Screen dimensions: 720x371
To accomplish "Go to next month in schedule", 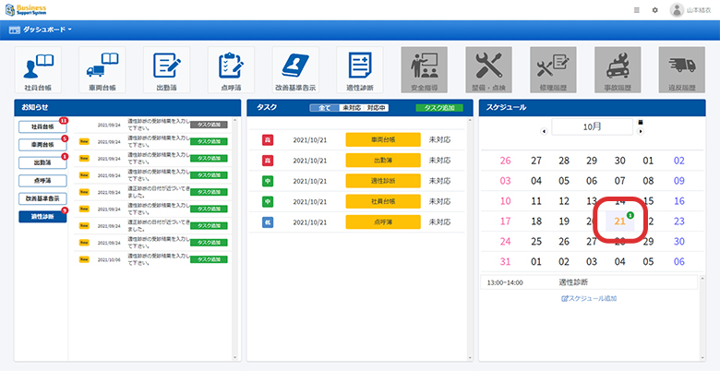I will click(641, 130).
